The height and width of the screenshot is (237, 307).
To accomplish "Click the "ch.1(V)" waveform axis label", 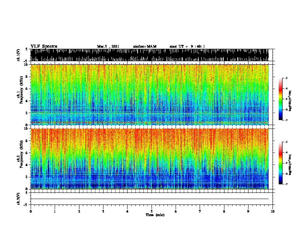I will pos(19,55).
